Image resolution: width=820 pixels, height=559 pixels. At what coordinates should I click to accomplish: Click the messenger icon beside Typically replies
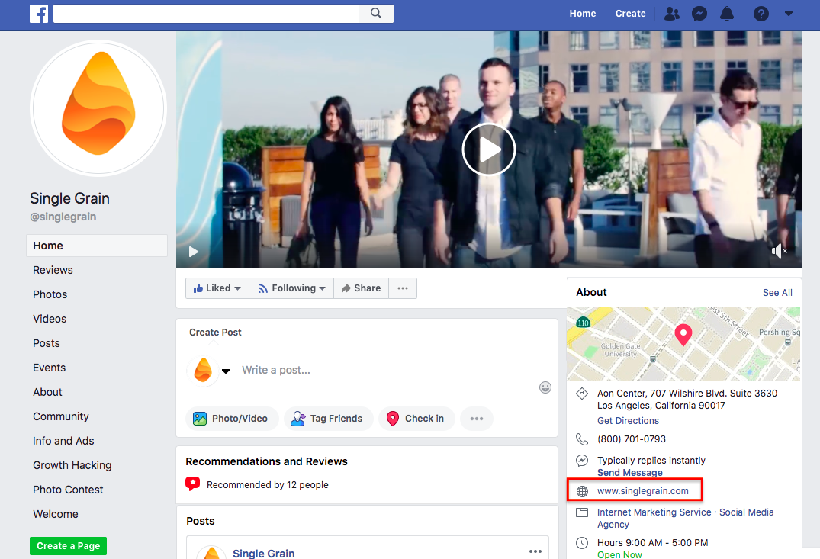581,460
